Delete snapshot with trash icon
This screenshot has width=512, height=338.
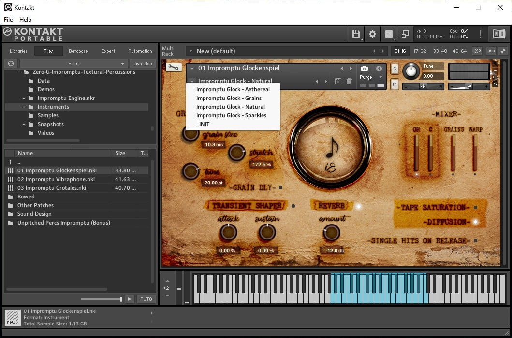[349, 81]
